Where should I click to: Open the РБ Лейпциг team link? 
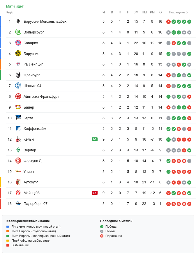pos(33,64)
